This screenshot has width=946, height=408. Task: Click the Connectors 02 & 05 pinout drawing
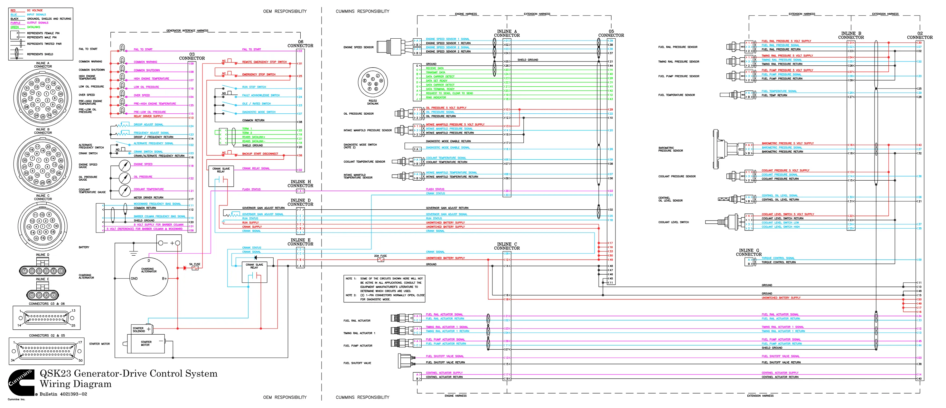pos(47,350)
